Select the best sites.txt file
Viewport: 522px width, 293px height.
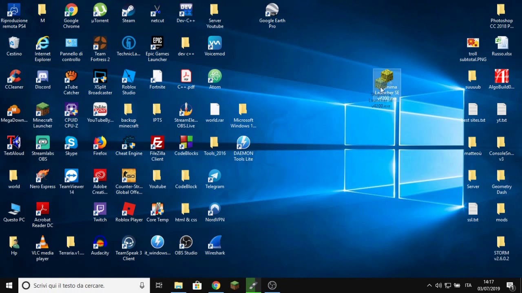click(x=473, y=113)
